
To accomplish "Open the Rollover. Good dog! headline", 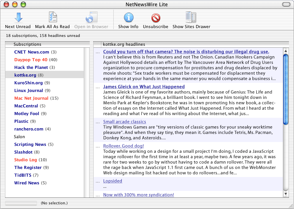I will 123,146.
